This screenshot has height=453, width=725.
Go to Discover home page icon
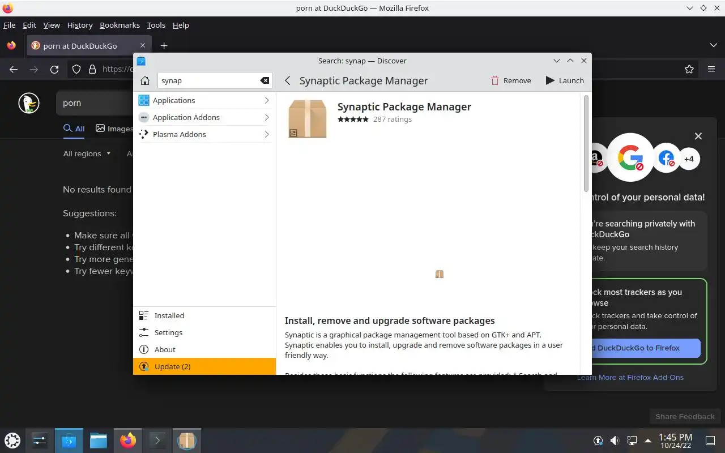click(145, 80)
